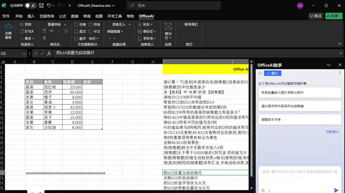This screenshot has width=345, height=193.
Task: Collapse the ribbon with chevron
Action: [340, 44]
